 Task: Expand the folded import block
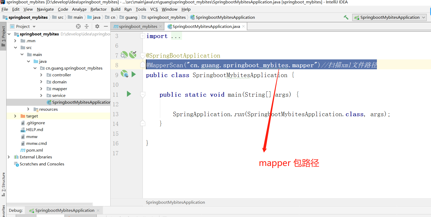click(x=143, y=36)
